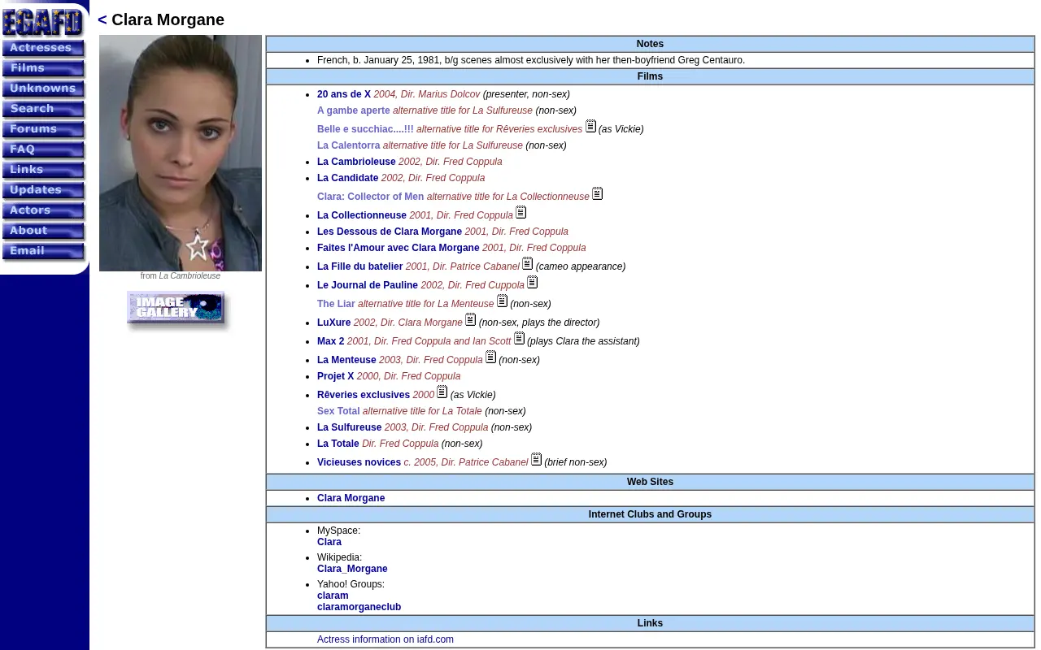The width and height of the screenshot is (1041, 650).
Task: Click the actress portrait photo
Action: coord(181,153)
